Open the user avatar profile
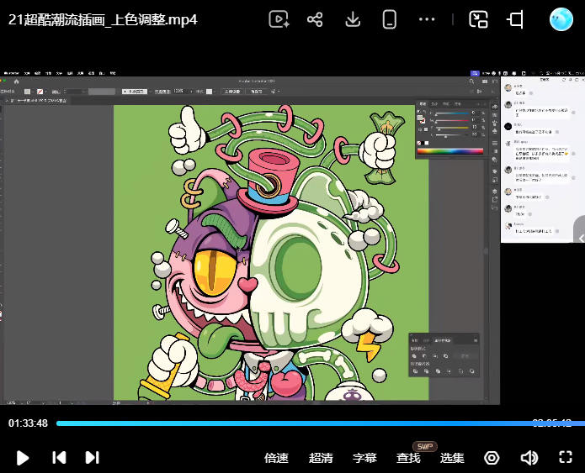 (x=561, y=19)
